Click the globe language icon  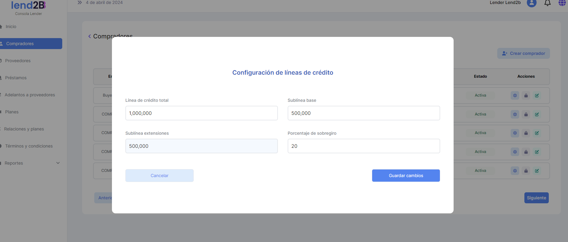point(562,3)
